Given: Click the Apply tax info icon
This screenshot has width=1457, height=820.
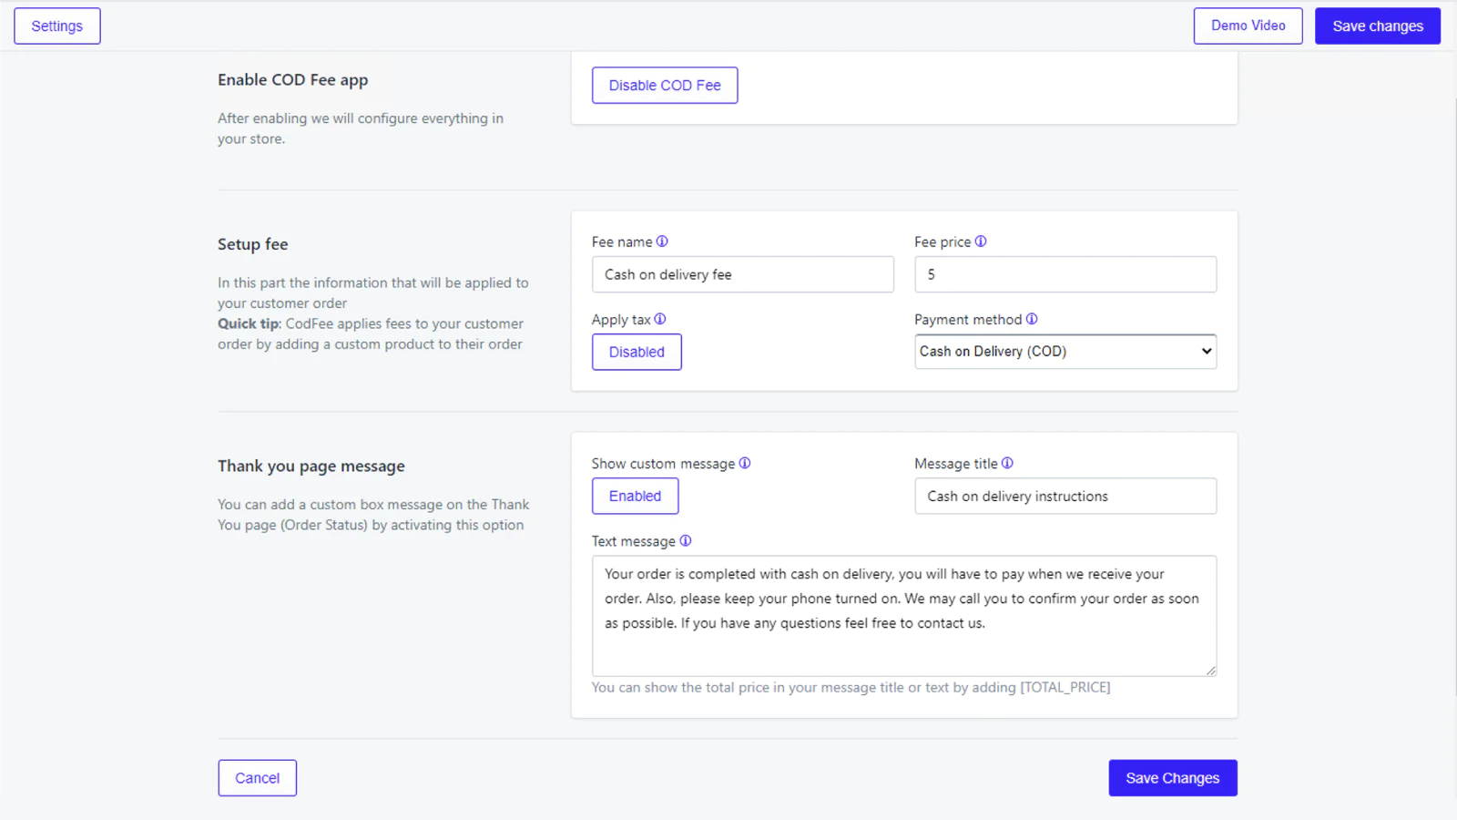Looking at the screenshot, I should coord(660,319).
